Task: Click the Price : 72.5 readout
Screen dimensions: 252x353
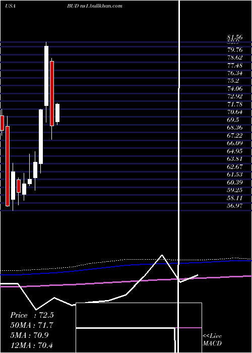Action: pos(32,315)
